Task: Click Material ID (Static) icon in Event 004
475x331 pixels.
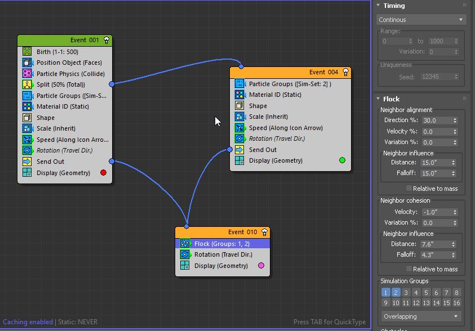Action: pos(239,95)
